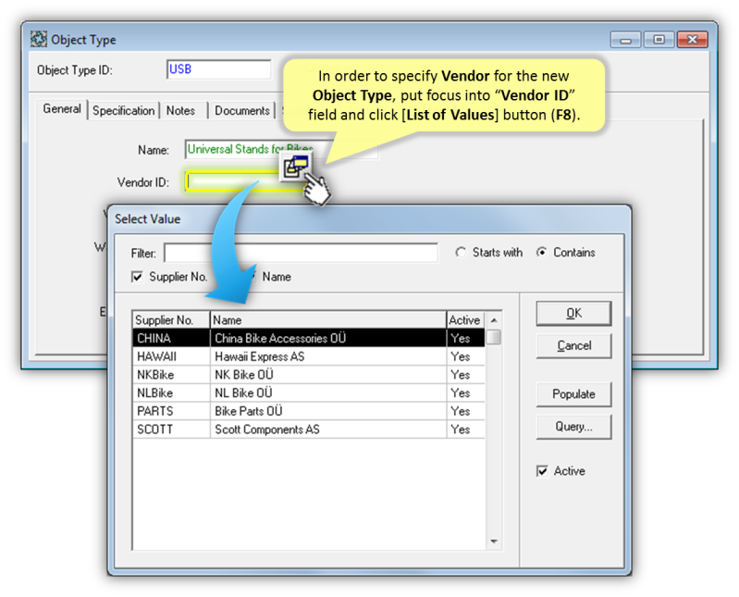The height and width of the screenshot is (597, 739).
Task: Open the Notes tab
Action: (181, 111)
